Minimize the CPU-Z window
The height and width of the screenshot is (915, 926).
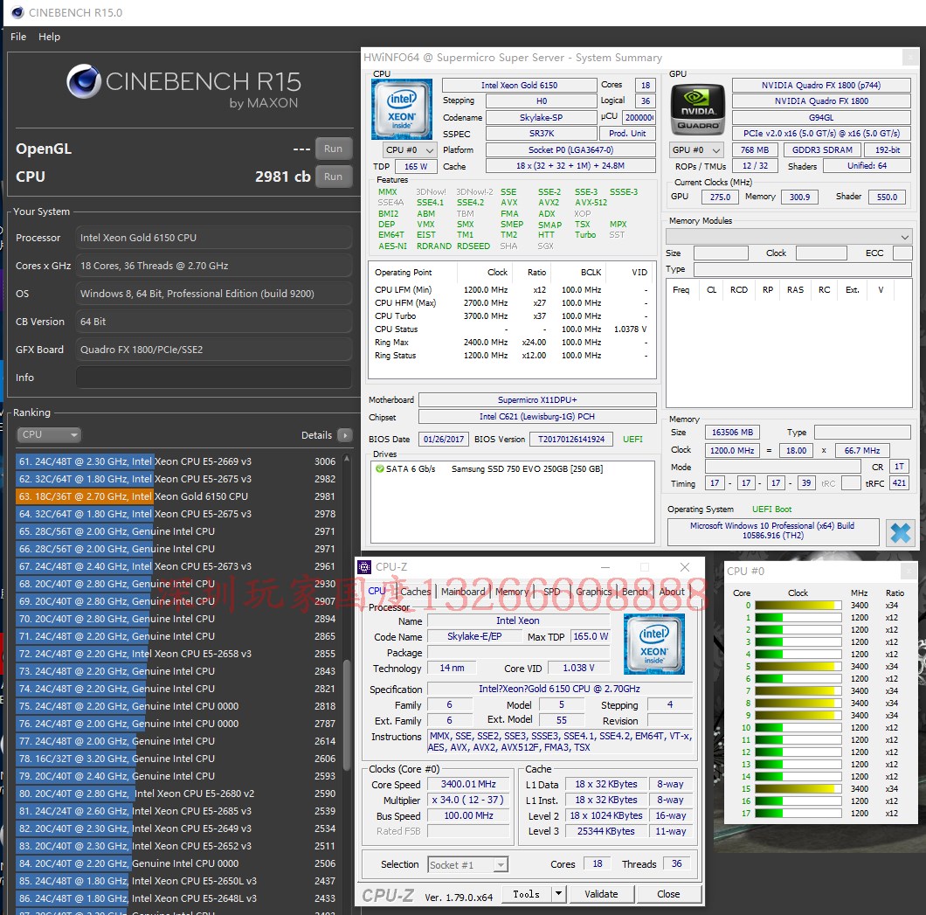click(x=605, y=567)
